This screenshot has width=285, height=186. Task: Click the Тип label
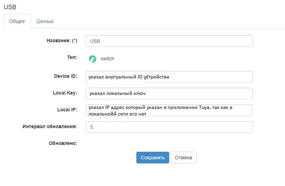pyautogui.click(x=72, y=58)
